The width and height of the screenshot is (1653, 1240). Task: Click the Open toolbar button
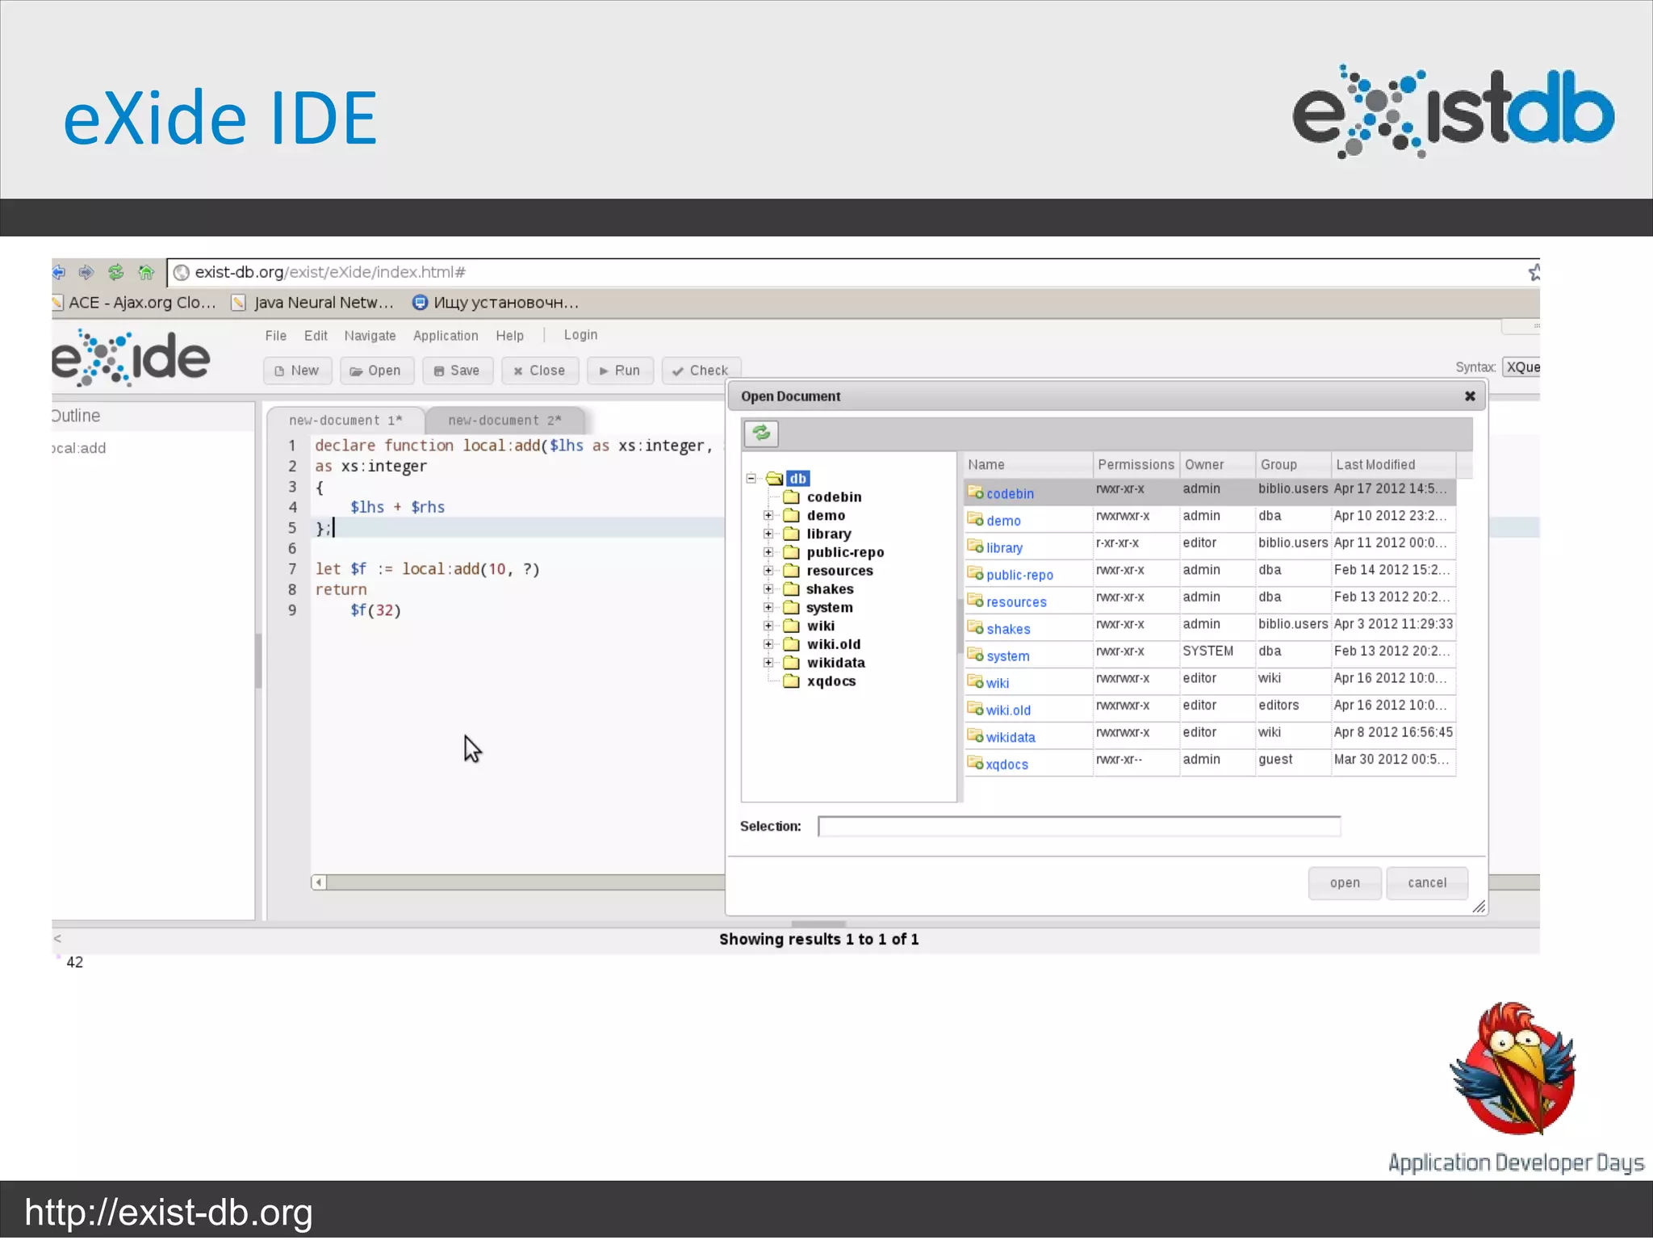pos(376,371)
